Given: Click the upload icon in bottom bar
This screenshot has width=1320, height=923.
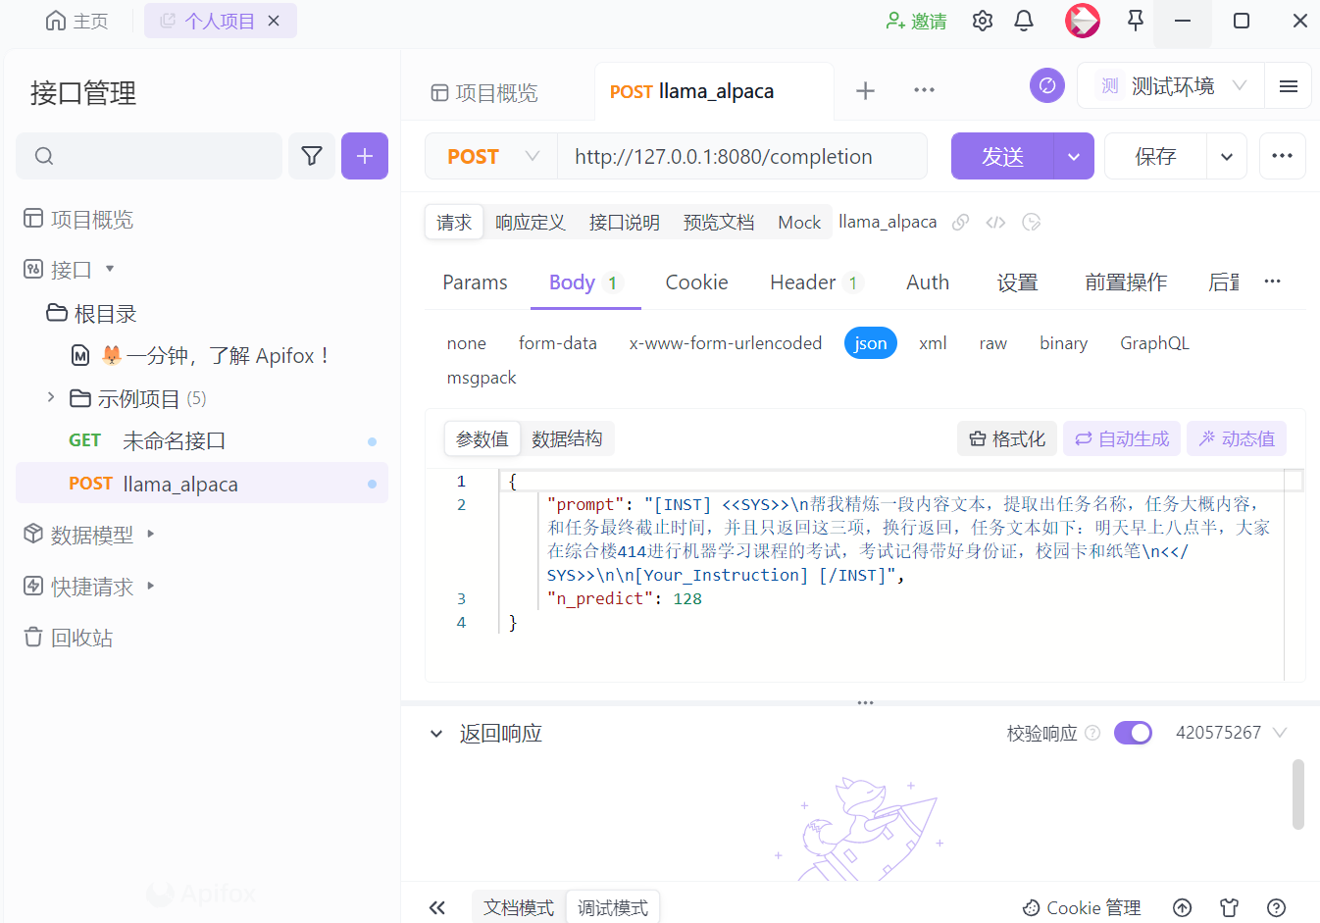Looking at the screenshot, I should [1183, 907].
